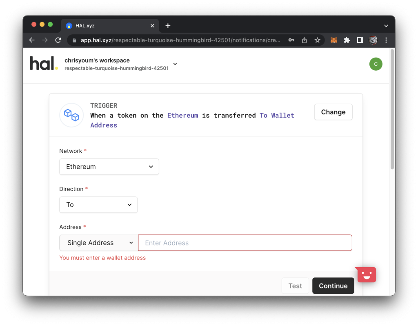418x326 pixels.
Task: Focus the Enter Address input field
Action: [245, 243]
